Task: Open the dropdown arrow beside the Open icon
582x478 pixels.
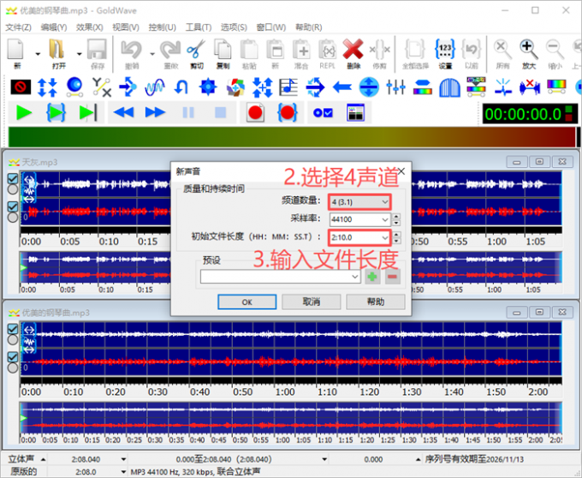Action: point(79,54)
